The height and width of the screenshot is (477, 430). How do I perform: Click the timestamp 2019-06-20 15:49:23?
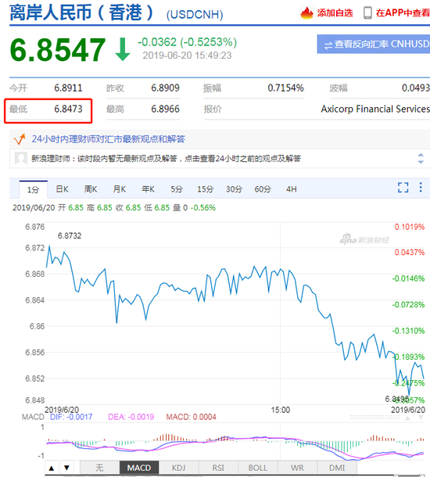pyautogui.click(x=187, y=56)
